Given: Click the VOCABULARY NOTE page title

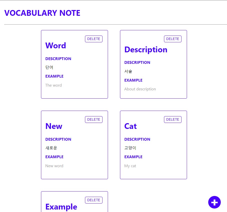Looking at the screenshot, I should click(42, 13).
